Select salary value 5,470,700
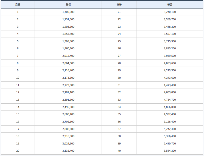The width and height of the screenshot is (204, 156). click(x=170, y=144)
